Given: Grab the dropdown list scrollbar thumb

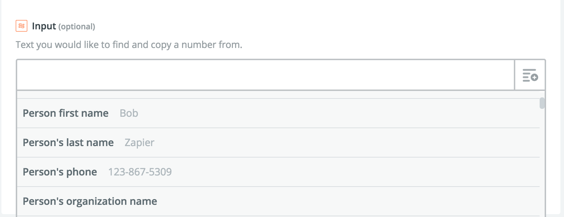Looking at the screenshot, I should pos(542,103).
